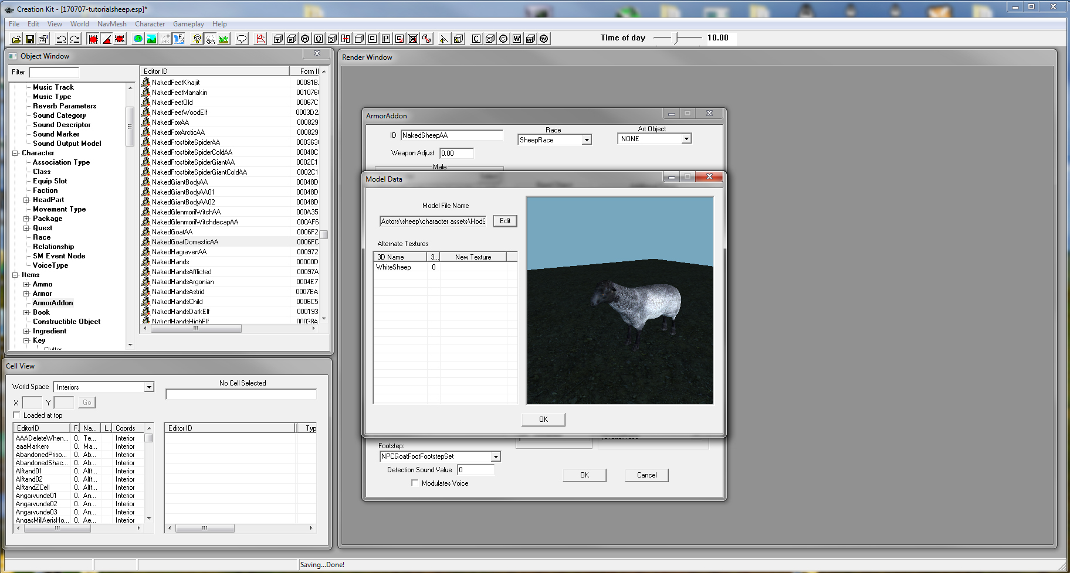This screenshot has width=1070, height=573.
Task: Open the Race dropdown showing SheepRace
Action: [586, 139]
